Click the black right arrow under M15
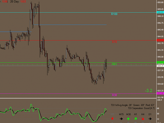The image size is (164, 123). [x=121, y=119]
